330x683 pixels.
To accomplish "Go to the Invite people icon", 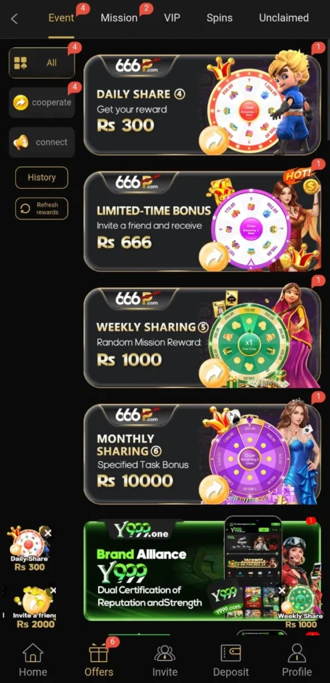I will tap(165, 653).
